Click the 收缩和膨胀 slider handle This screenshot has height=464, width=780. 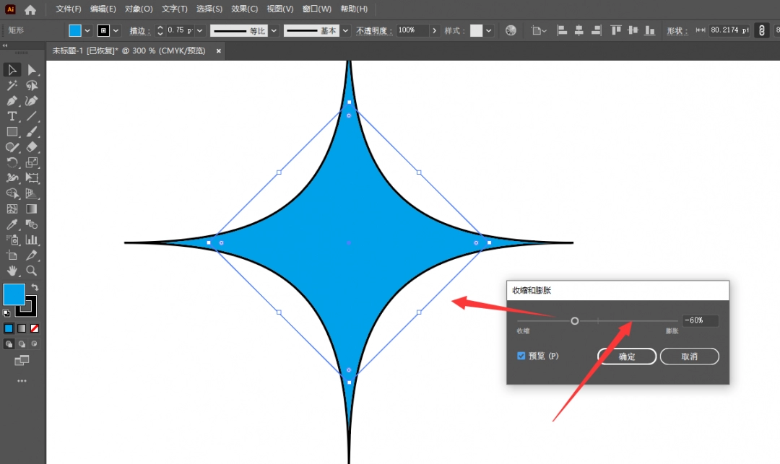(575, 320)
